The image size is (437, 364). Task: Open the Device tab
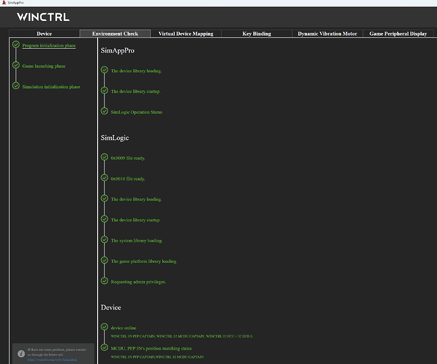click(x=44, y=34)
